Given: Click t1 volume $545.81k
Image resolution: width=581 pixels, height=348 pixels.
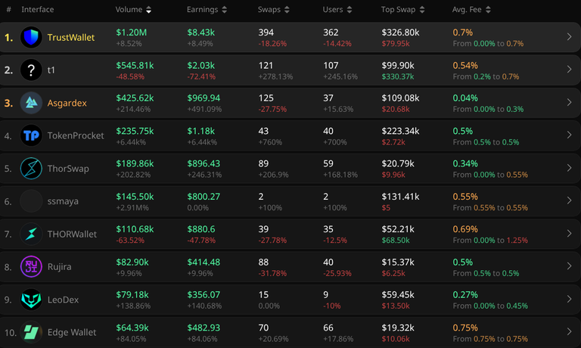Looking at the screenshot, I should click(135, 66).
